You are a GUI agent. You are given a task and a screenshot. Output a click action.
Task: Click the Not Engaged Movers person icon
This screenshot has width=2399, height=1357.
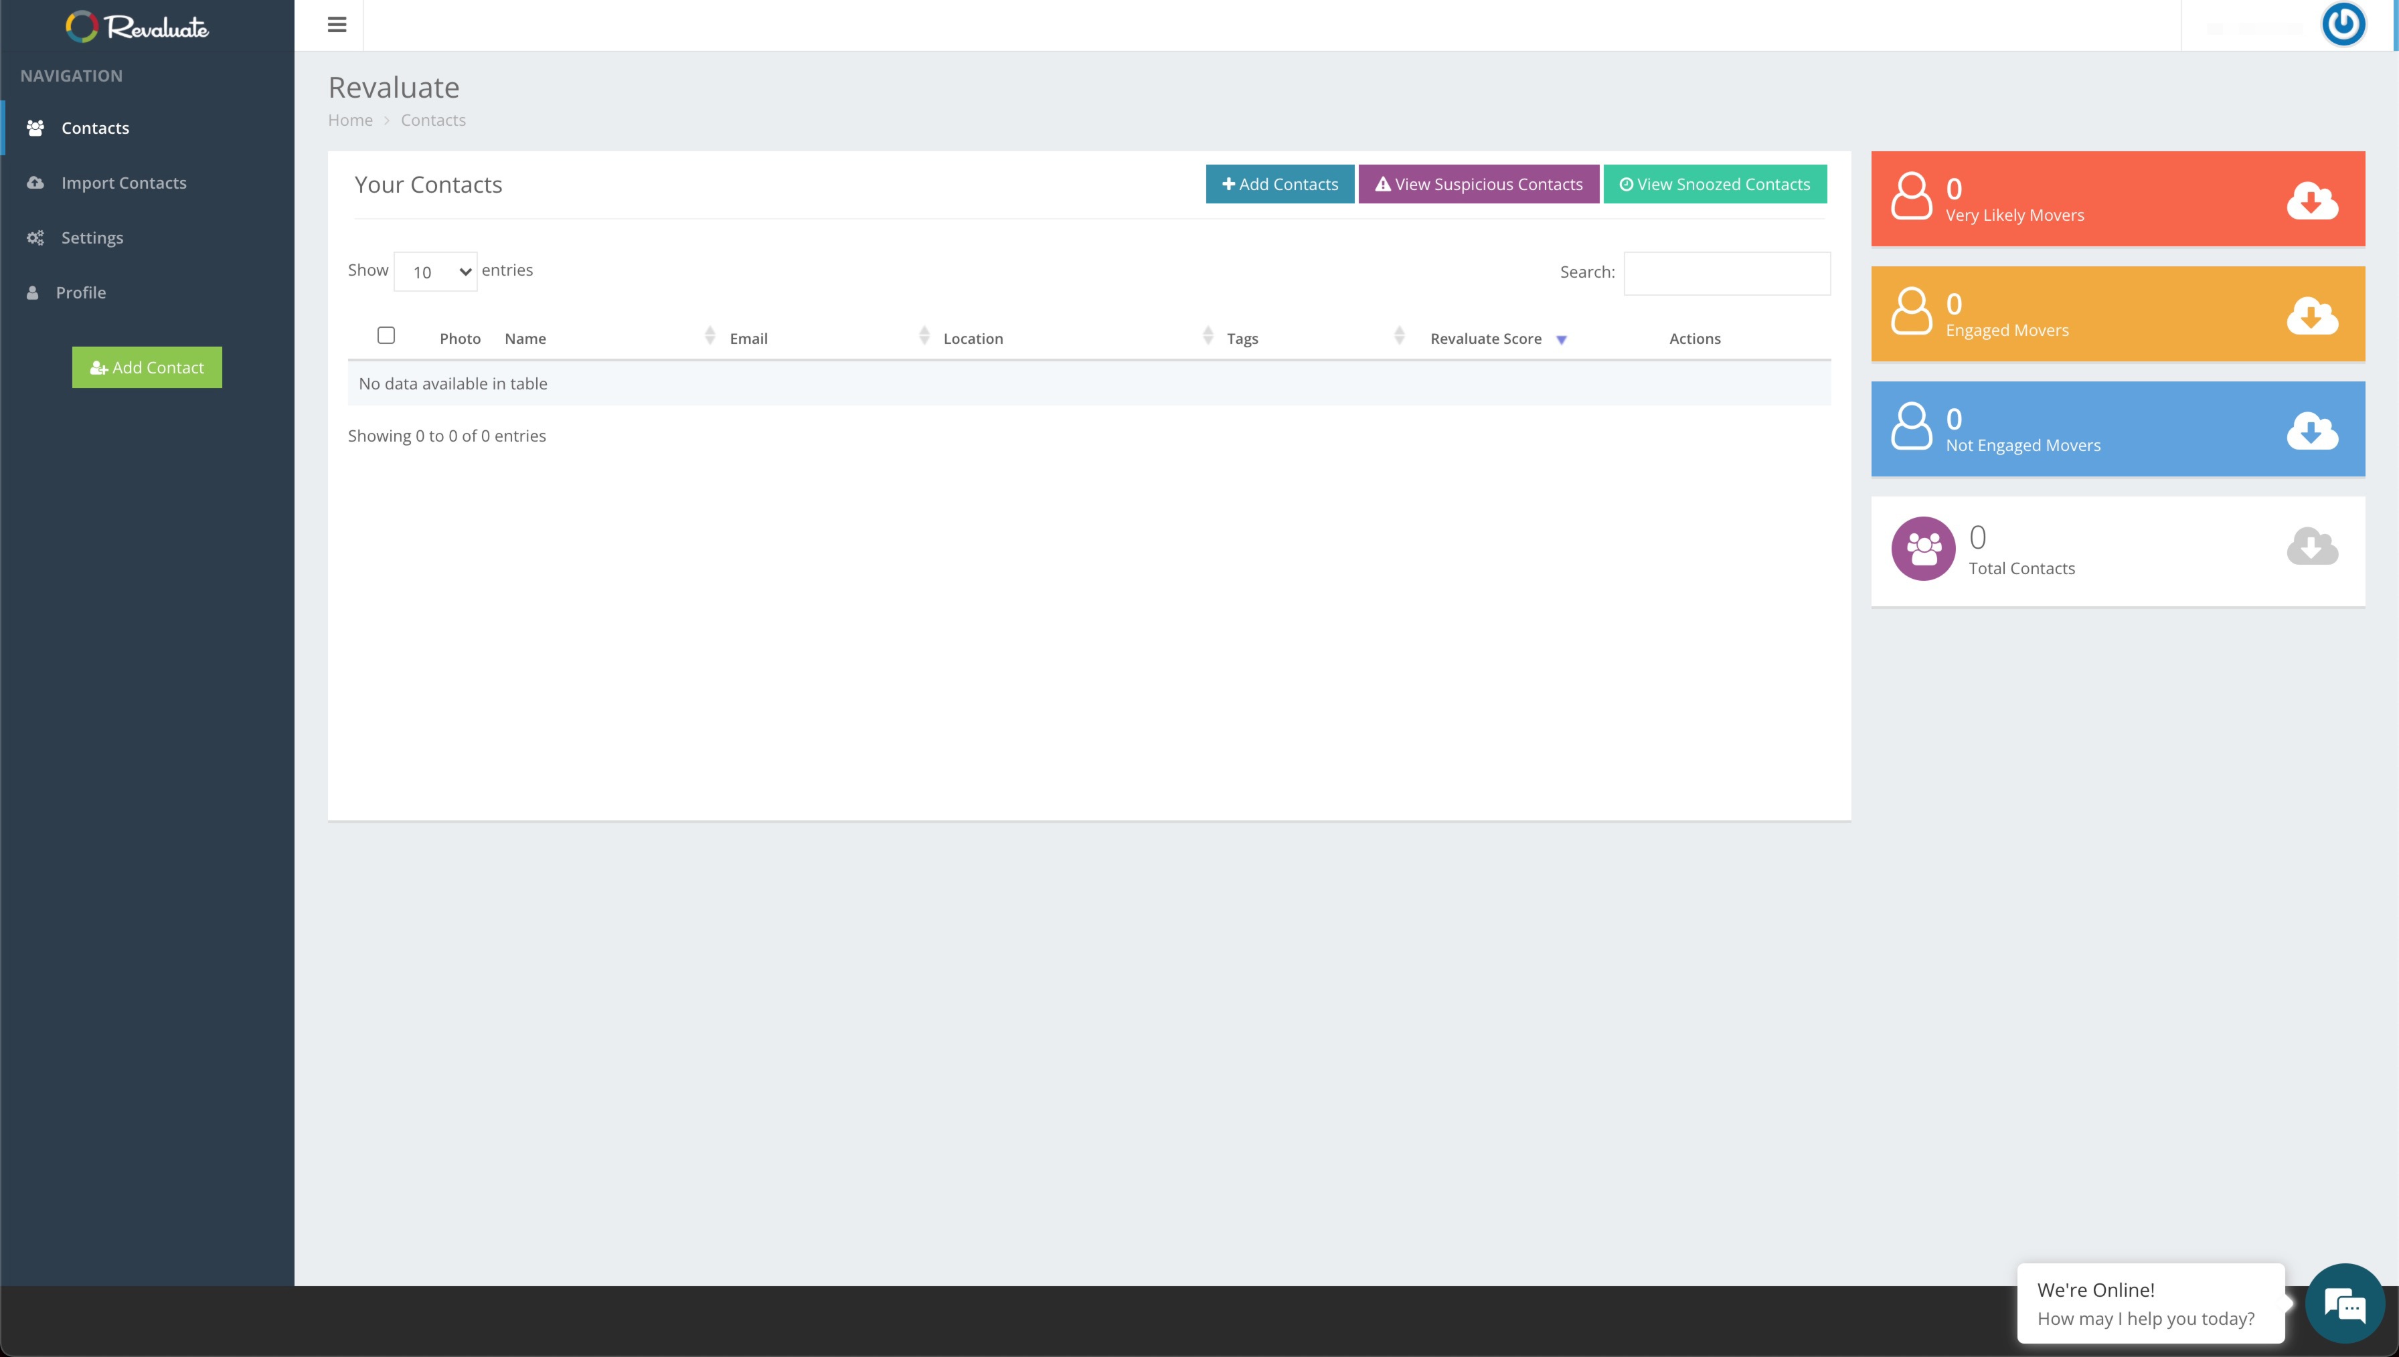(x=1912, y=426)
